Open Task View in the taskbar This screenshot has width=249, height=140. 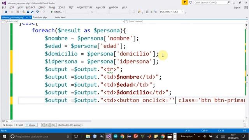pos(76,136)
